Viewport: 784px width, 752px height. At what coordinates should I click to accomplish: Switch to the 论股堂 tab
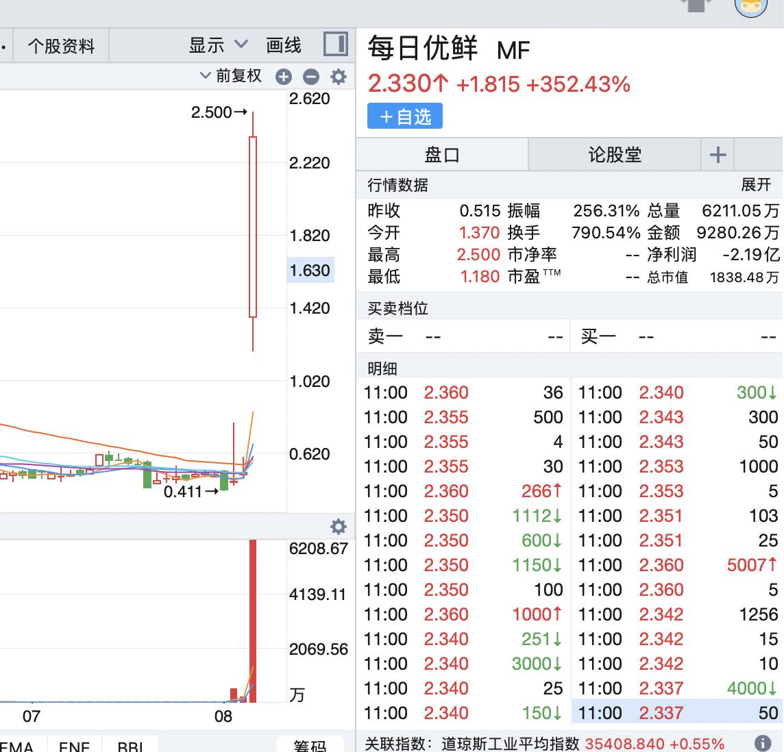click(x=615, y=155)
